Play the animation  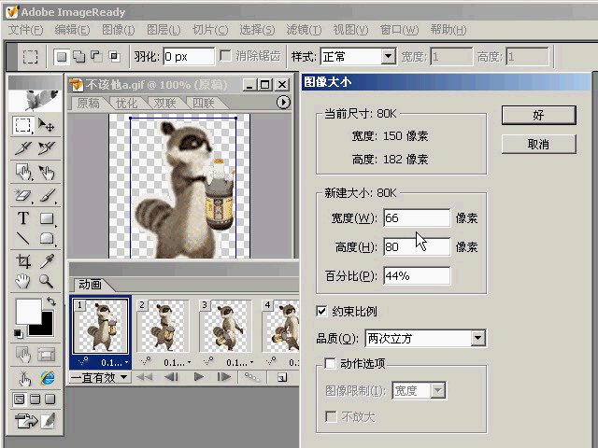199,377
